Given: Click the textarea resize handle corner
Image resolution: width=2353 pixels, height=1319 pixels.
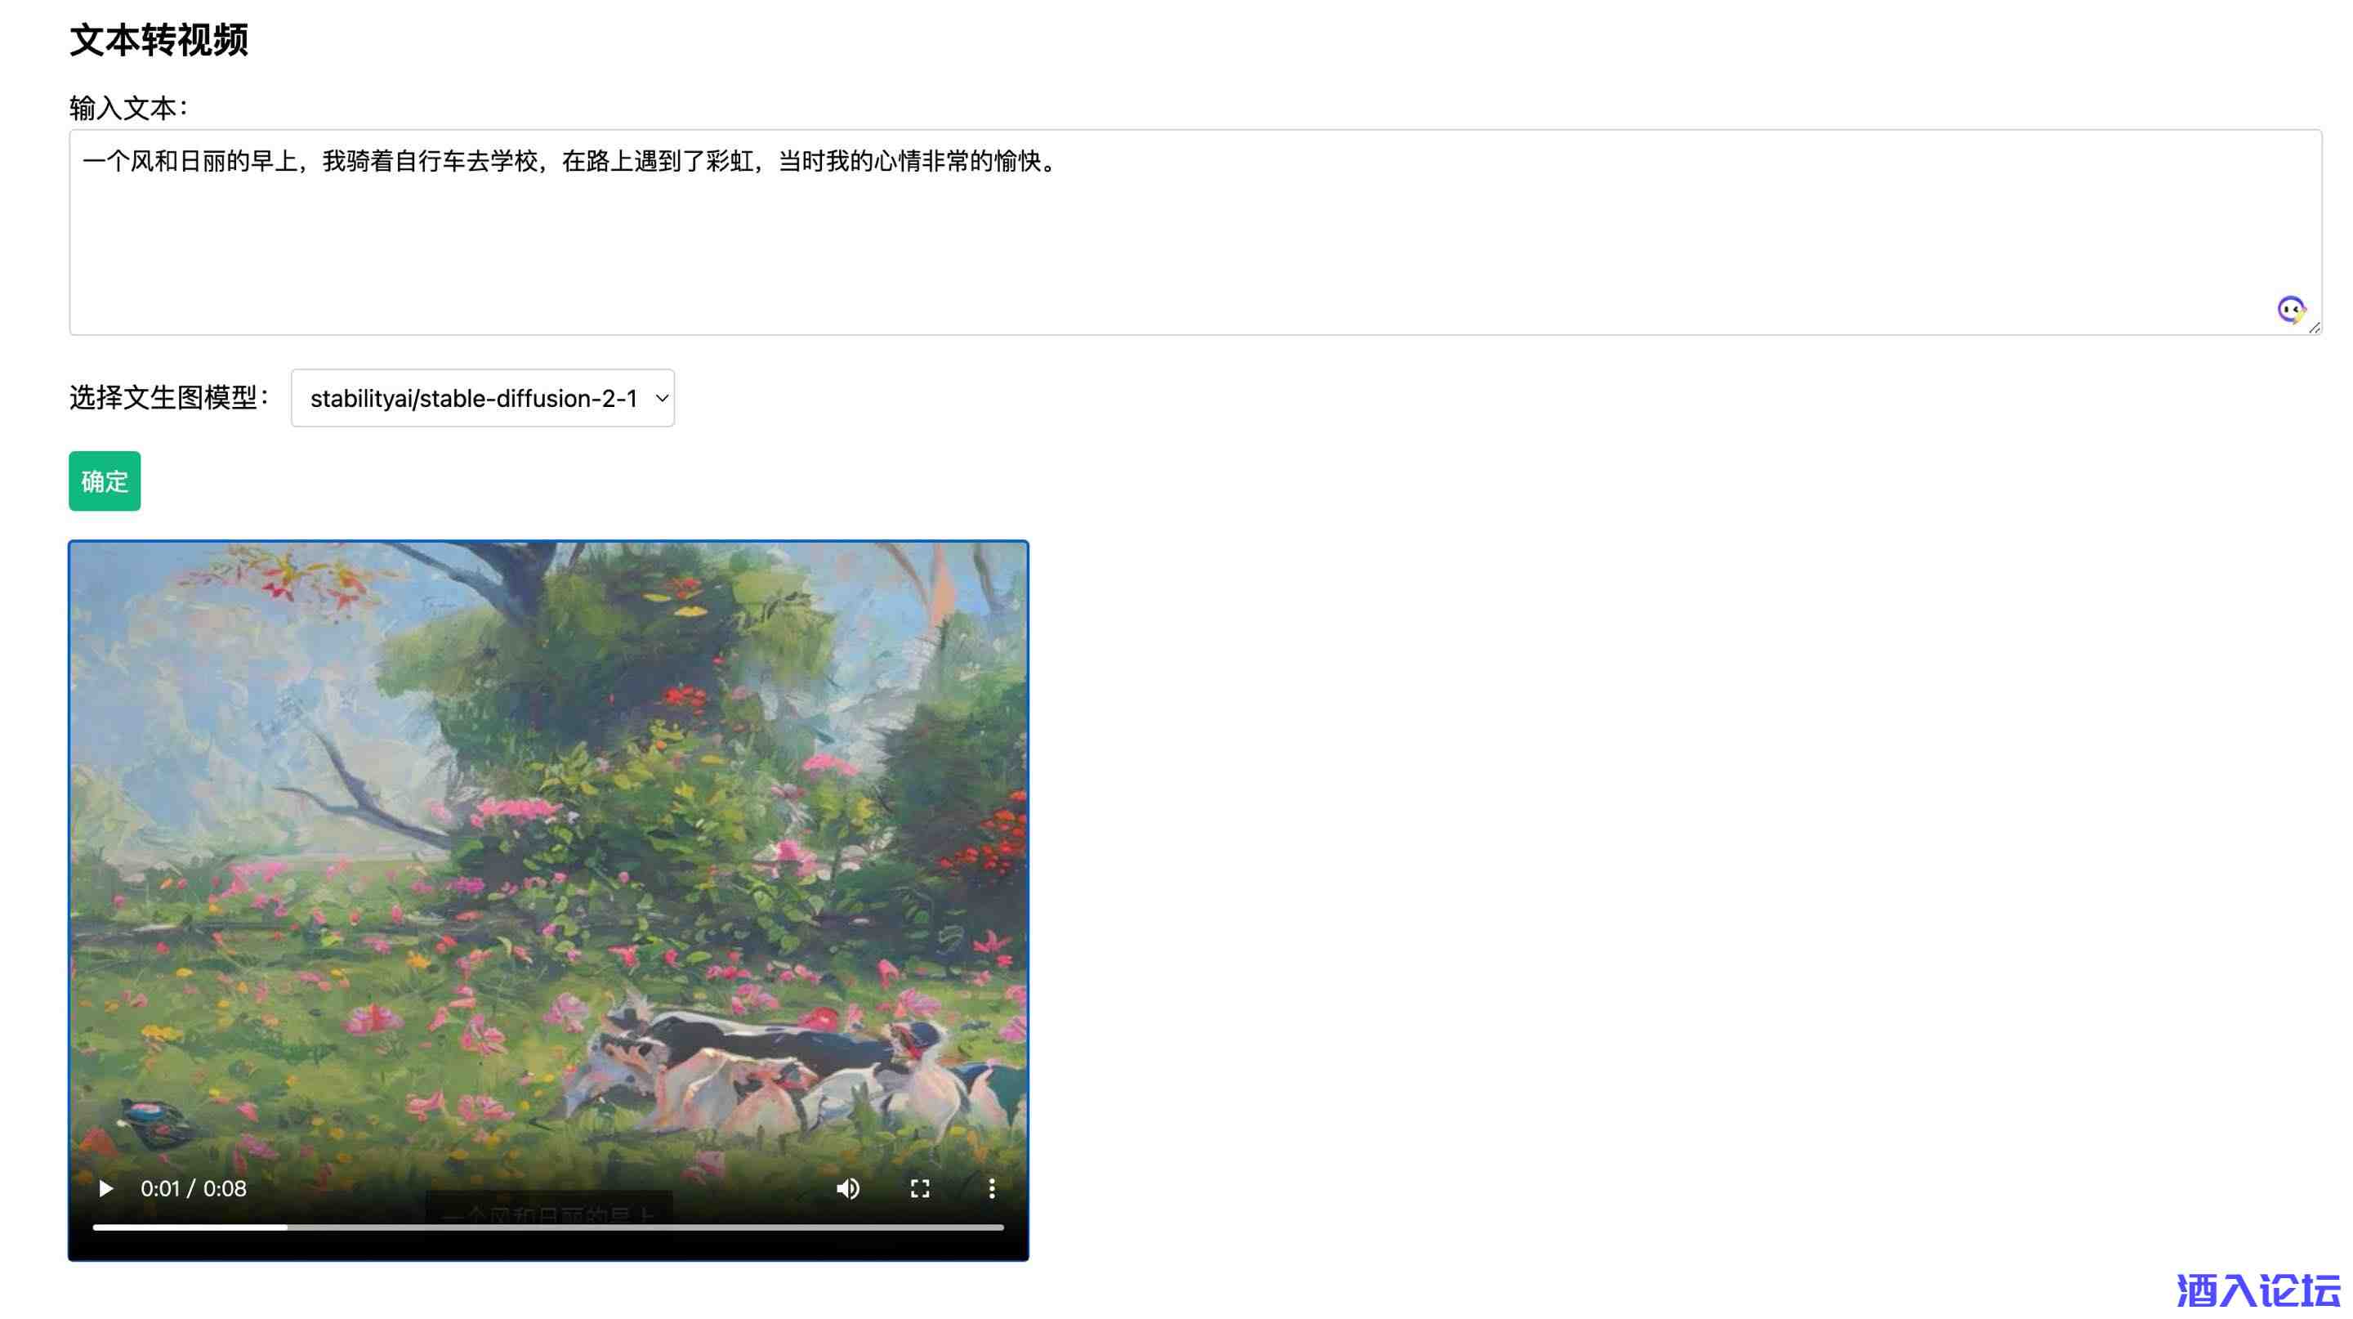Looking at the screenshot, I should tap(2314, 327).
